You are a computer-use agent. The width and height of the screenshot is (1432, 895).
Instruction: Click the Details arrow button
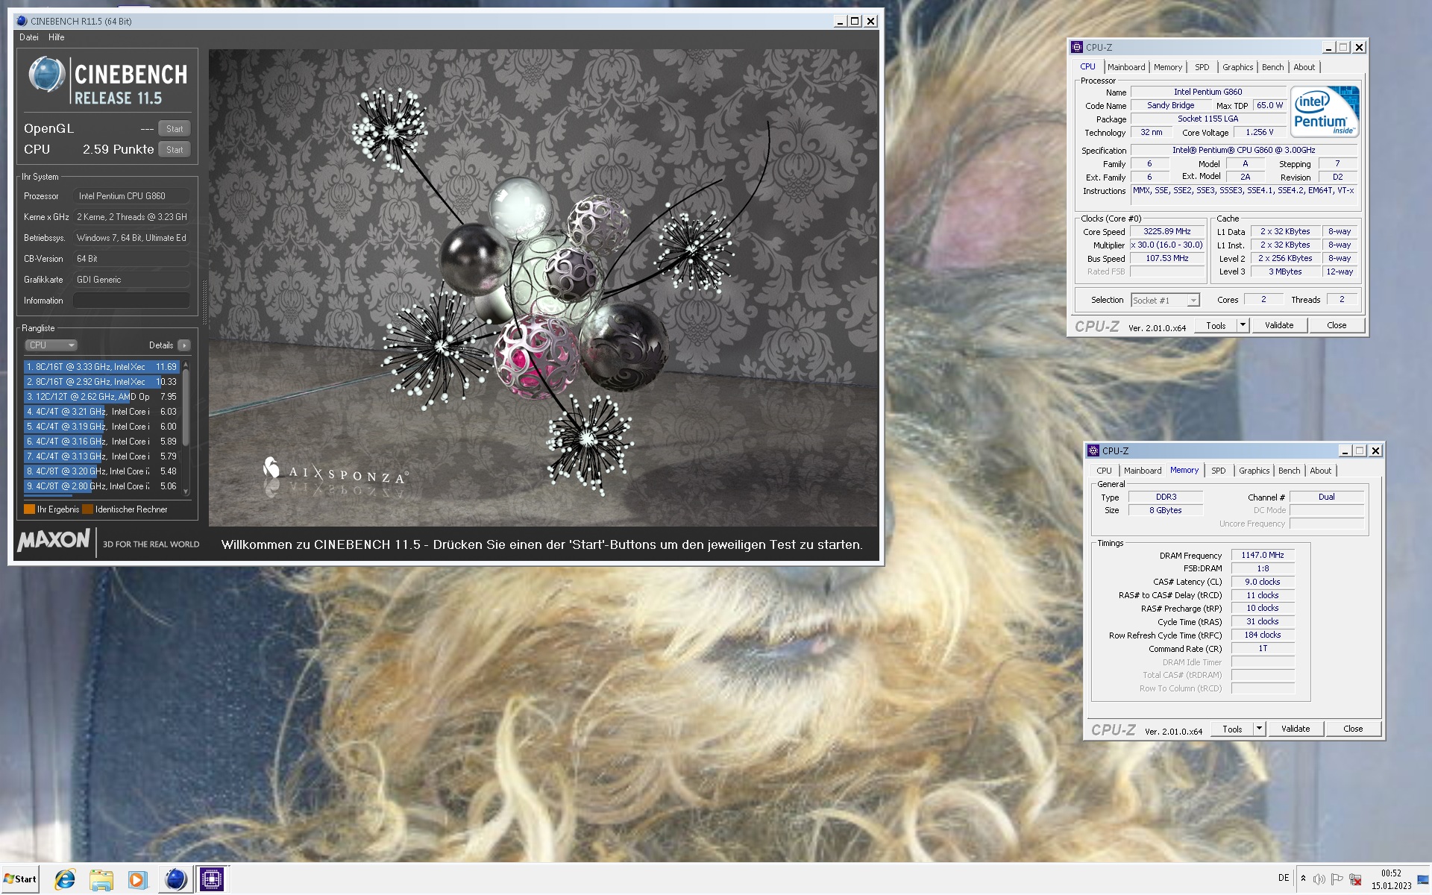(x=184, y=345)
